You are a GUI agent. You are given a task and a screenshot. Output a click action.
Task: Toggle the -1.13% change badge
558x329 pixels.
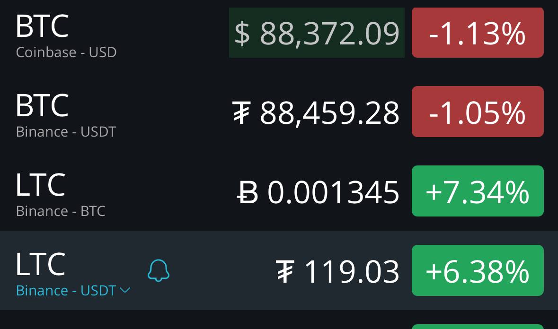[x=478, y=33]
